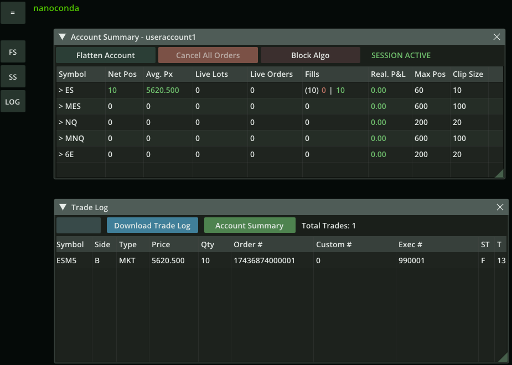
Task: Cancel all orders with the red button
Action: pos(208,55)
